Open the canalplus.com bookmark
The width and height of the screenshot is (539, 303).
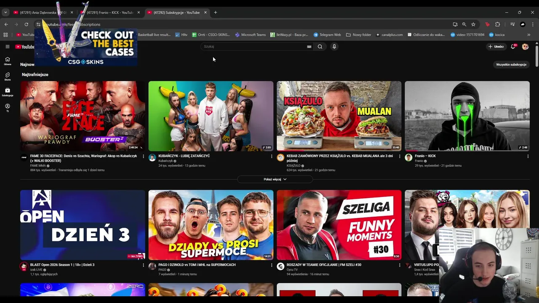tap(390, 35)
